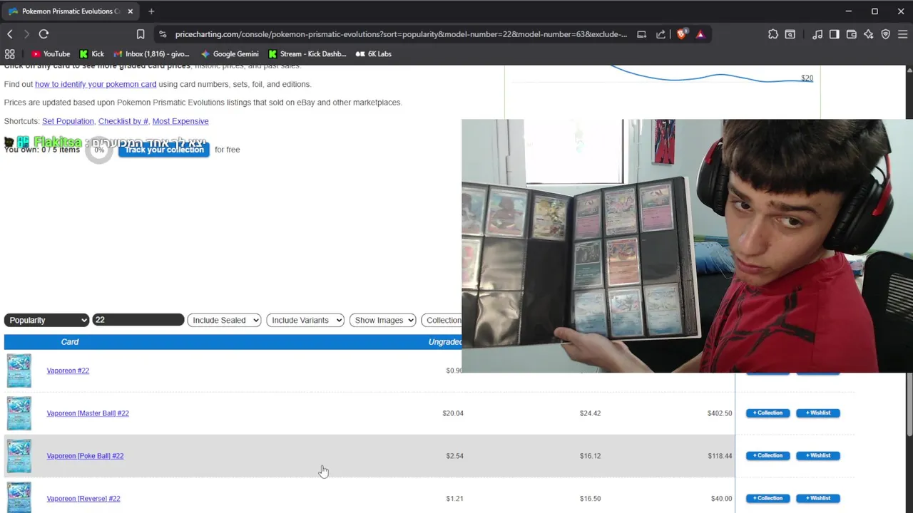Open 6K Labs bookmark
This screenshot has height=513, width=913.
(374, 54)
